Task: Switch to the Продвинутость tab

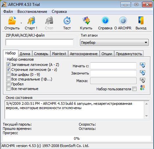Action: coord(129,54)
